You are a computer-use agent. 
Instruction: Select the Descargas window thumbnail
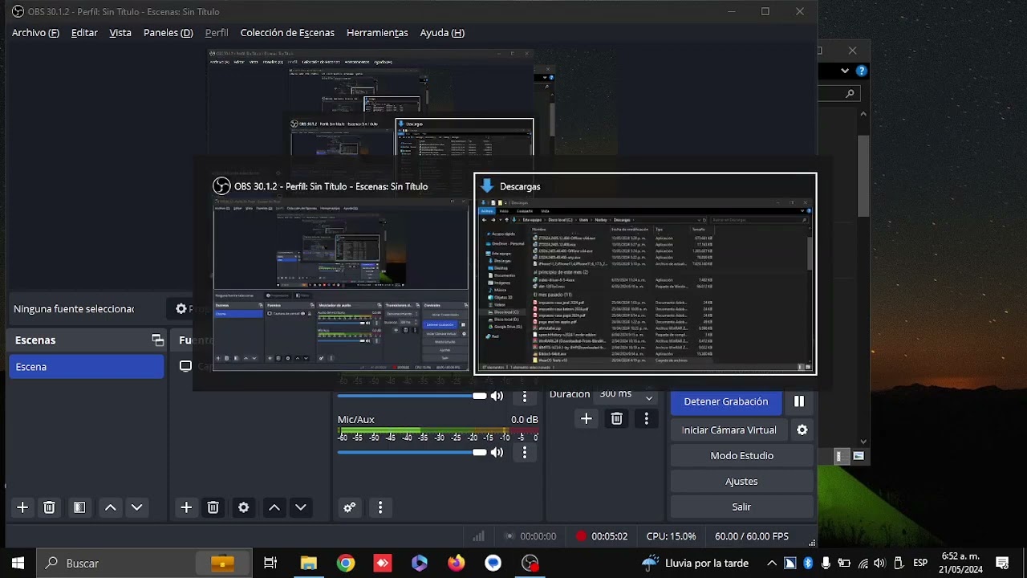[x=645, y=274]
